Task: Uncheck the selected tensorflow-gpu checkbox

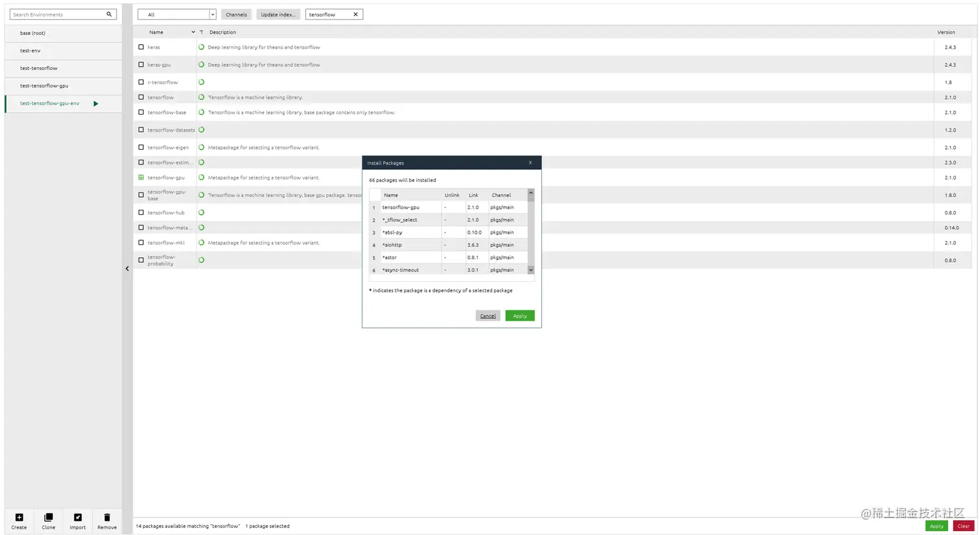Action: [141, 177]
